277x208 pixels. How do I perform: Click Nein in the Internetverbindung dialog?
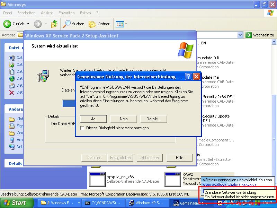[124, 119]
